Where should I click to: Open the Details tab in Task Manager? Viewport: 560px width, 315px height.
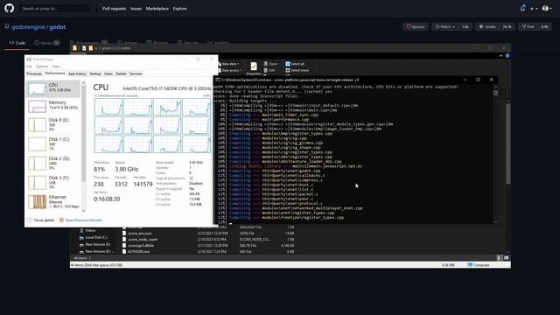point(121,73)
